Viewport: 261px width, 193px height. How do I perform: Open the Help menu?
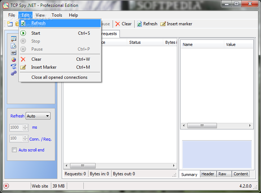pos(73,15)
